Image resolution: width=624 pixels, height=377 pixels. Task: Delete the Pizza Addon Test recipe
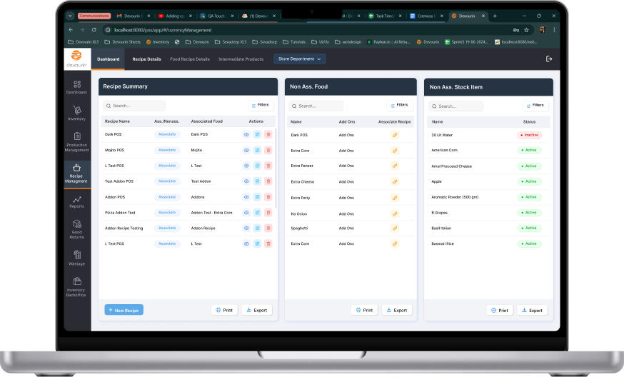tap(268, 213)
